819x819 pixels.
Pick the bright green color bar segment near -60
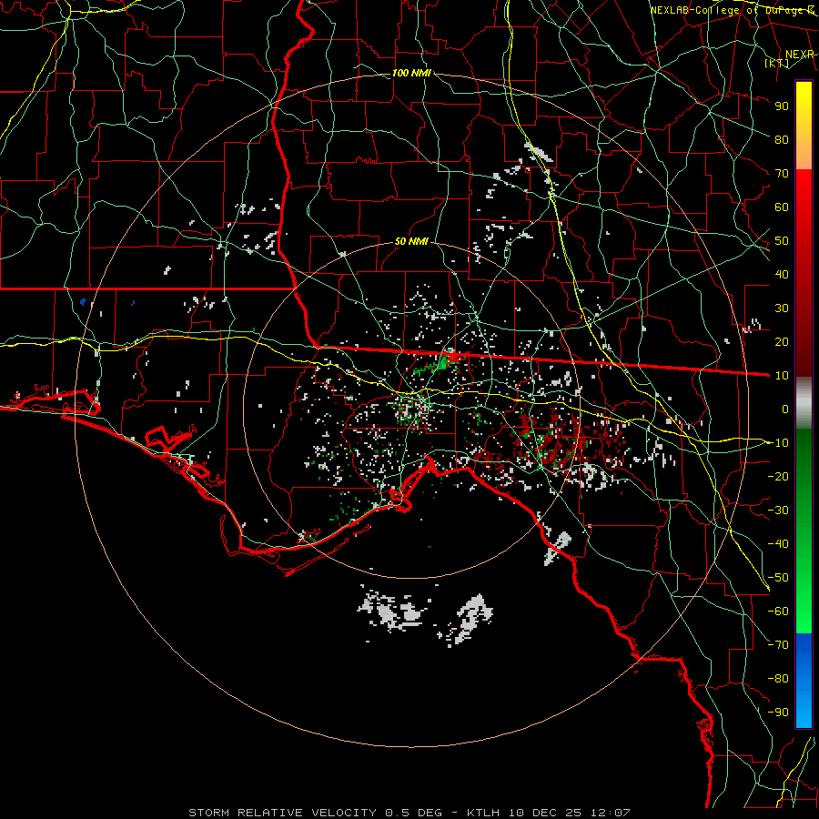[x=804, y=613]
